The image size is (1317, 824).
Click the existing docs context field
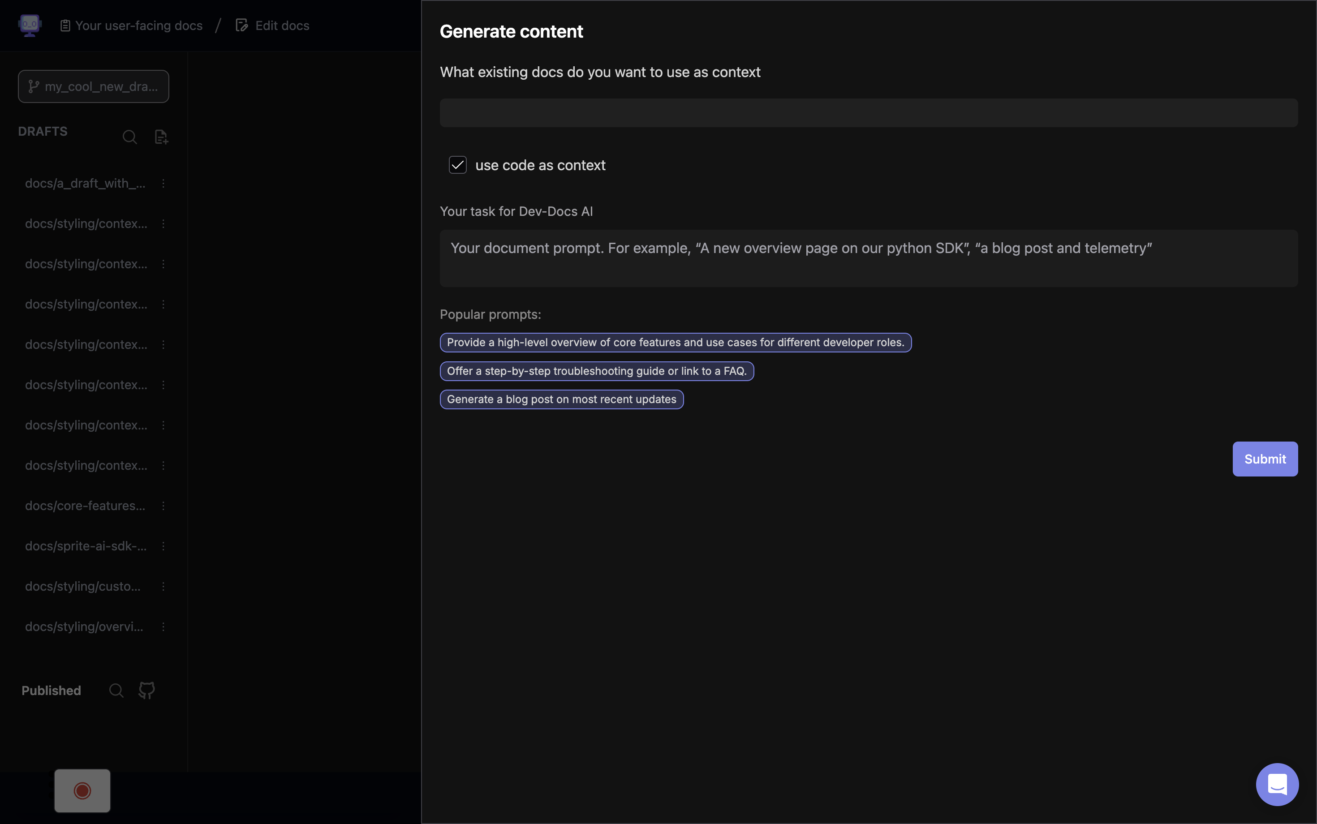(868, 112)
